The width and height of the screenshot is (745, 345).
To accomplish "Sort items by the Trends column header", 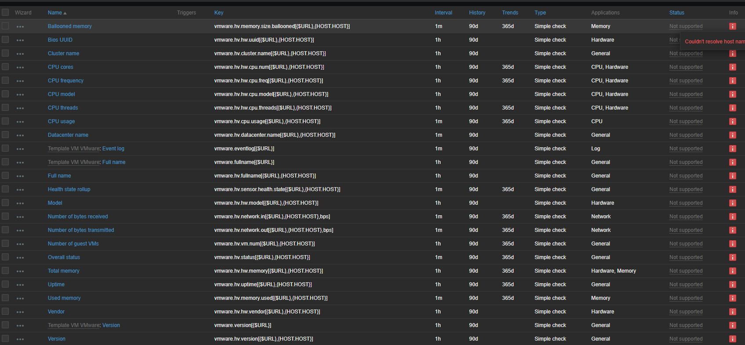I will pos(510,13).
